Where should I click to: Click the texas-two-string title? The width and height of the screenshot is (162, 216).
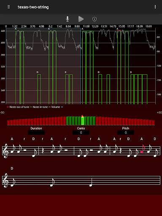tap(33, 7)
